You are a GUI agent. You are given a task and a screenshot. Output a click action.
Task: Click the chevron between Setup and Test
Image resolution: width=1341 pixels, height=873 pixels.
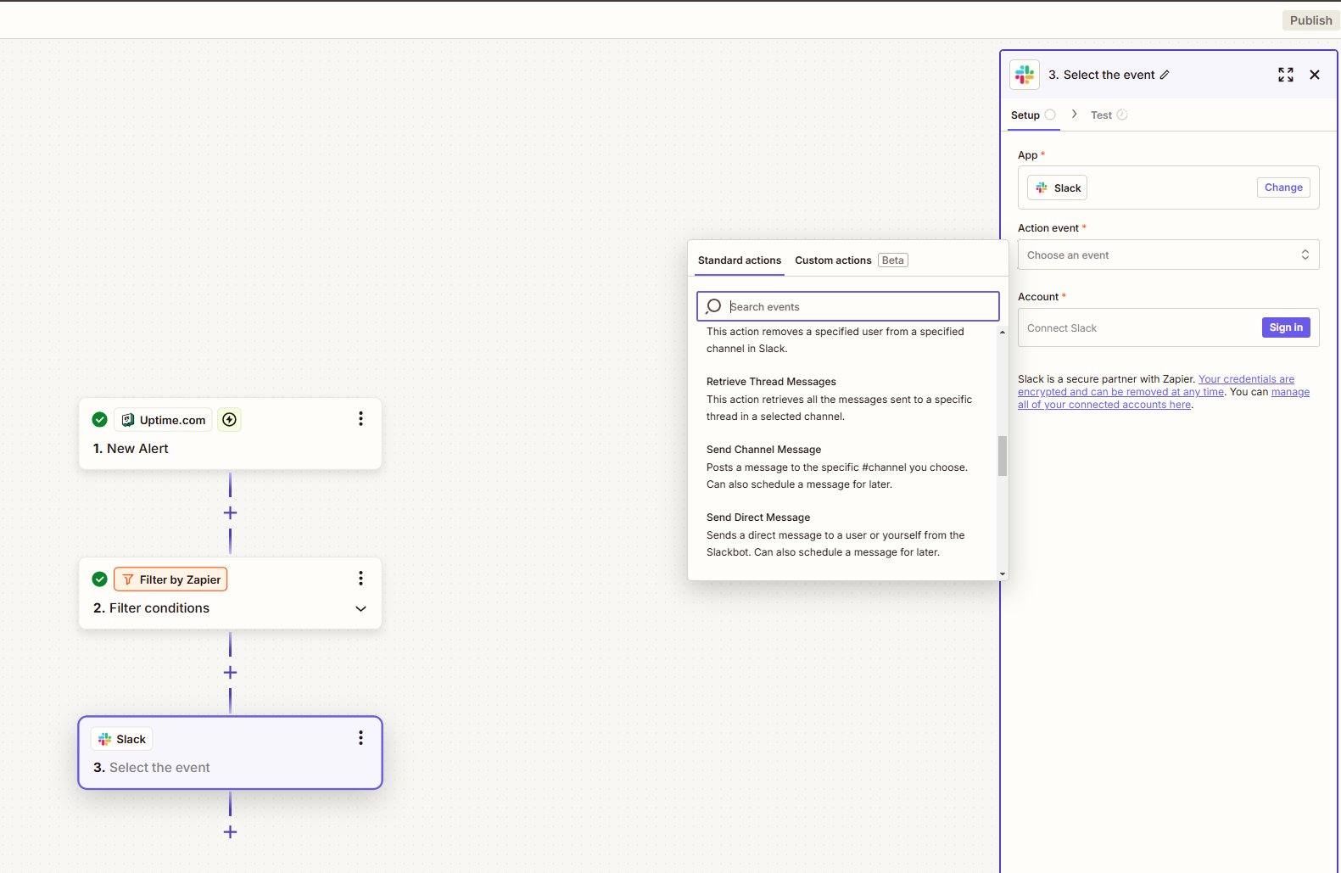tap(1074, 114)
